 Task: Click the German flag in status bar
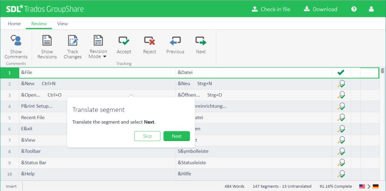pos(375,186)
